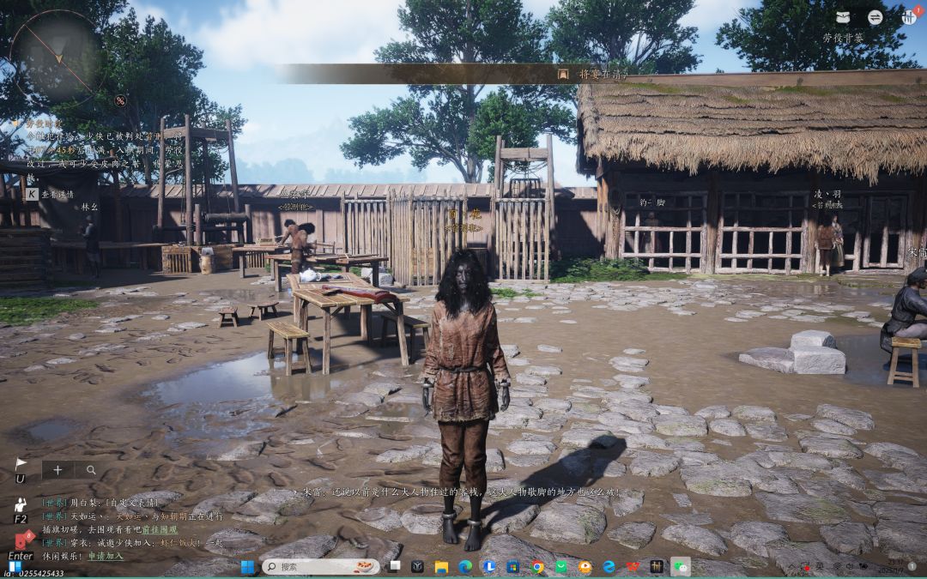Click the circular minimap compass
This screenshot has height=579, width=927.
58,57
